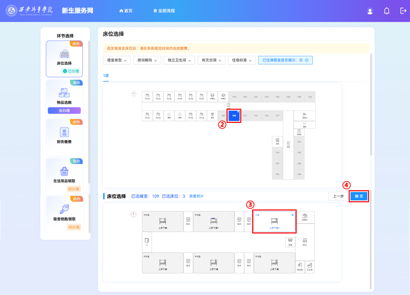Select the 床位选择 bed icon in sidebar

pos(64,54)
